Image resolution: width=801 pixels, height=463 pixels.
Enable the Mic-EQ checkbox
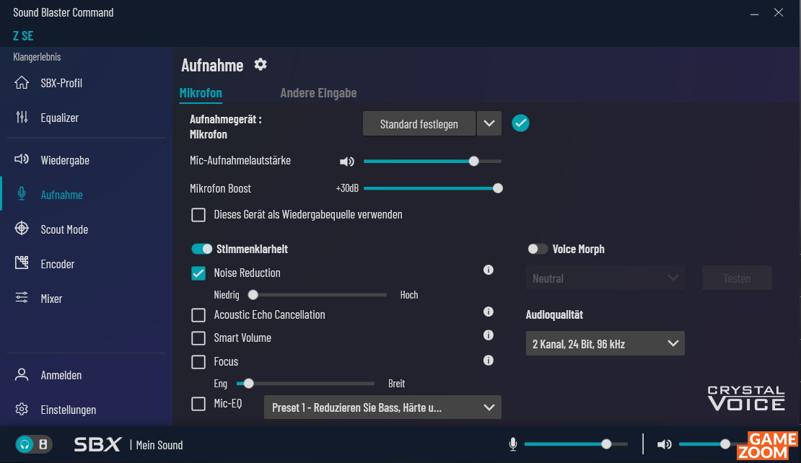click(x=198, y=404)
